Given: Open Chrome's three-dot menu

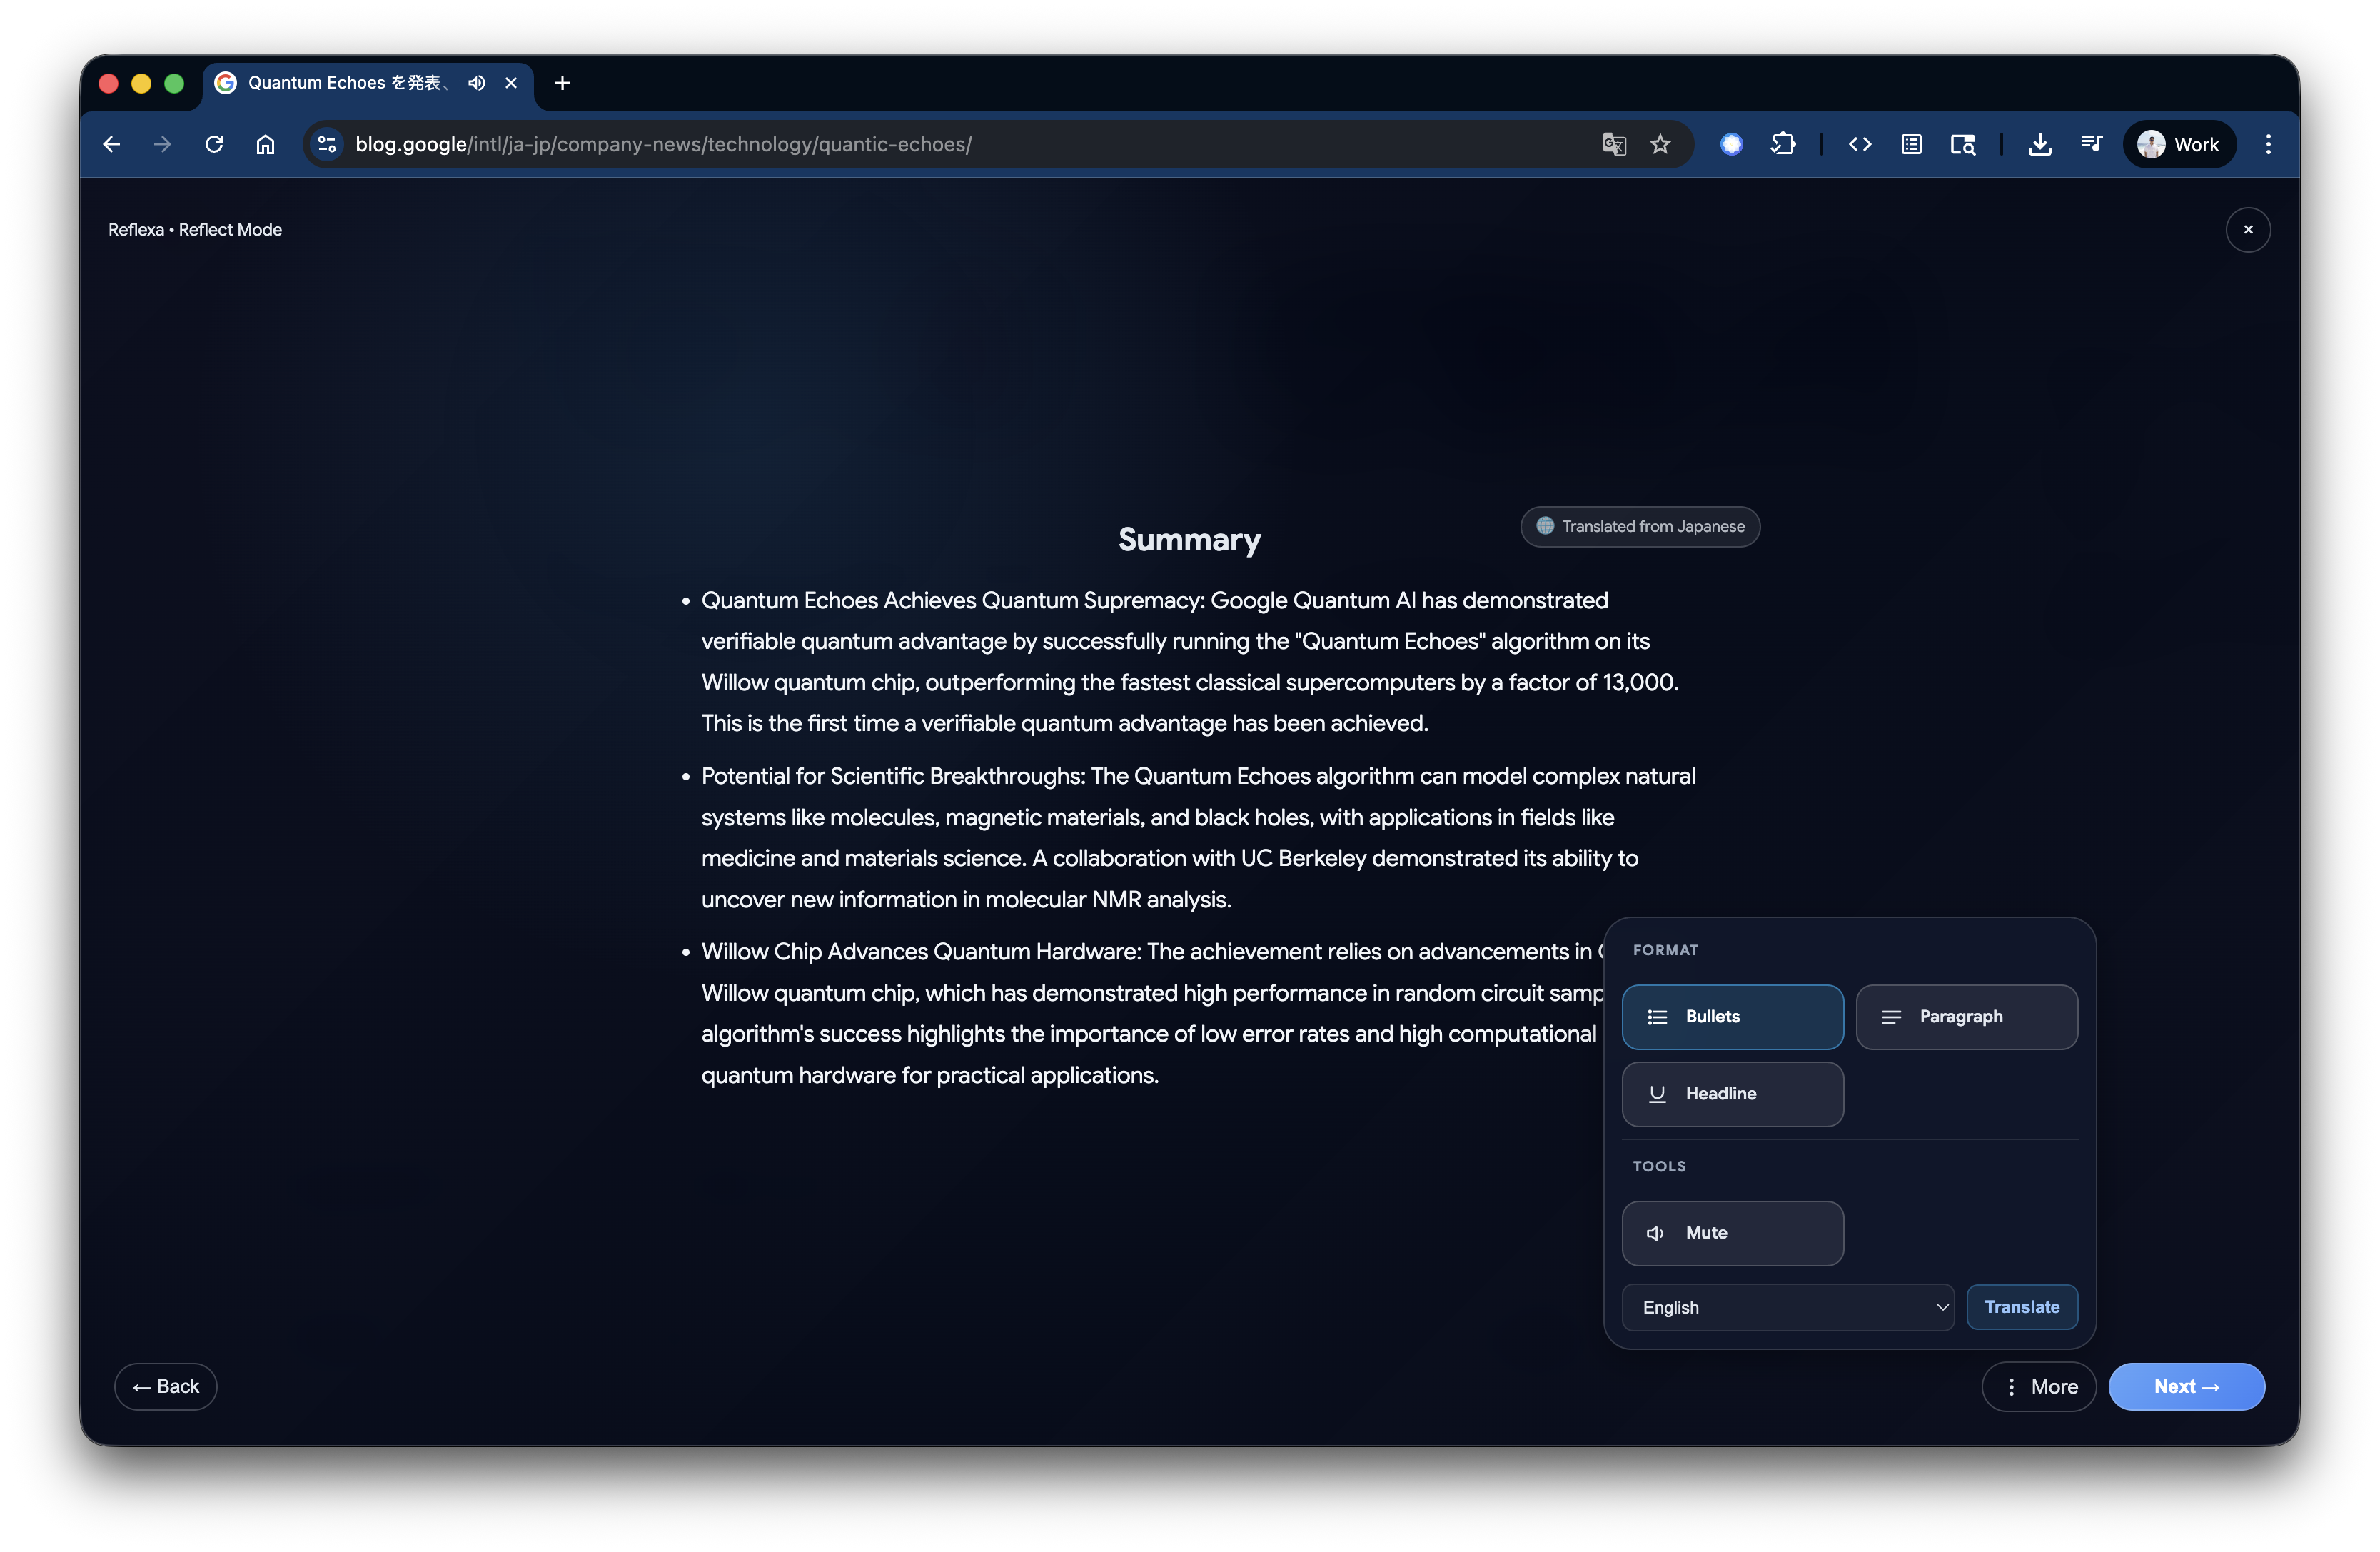Looking at the screenshot, I should 2268,144.
